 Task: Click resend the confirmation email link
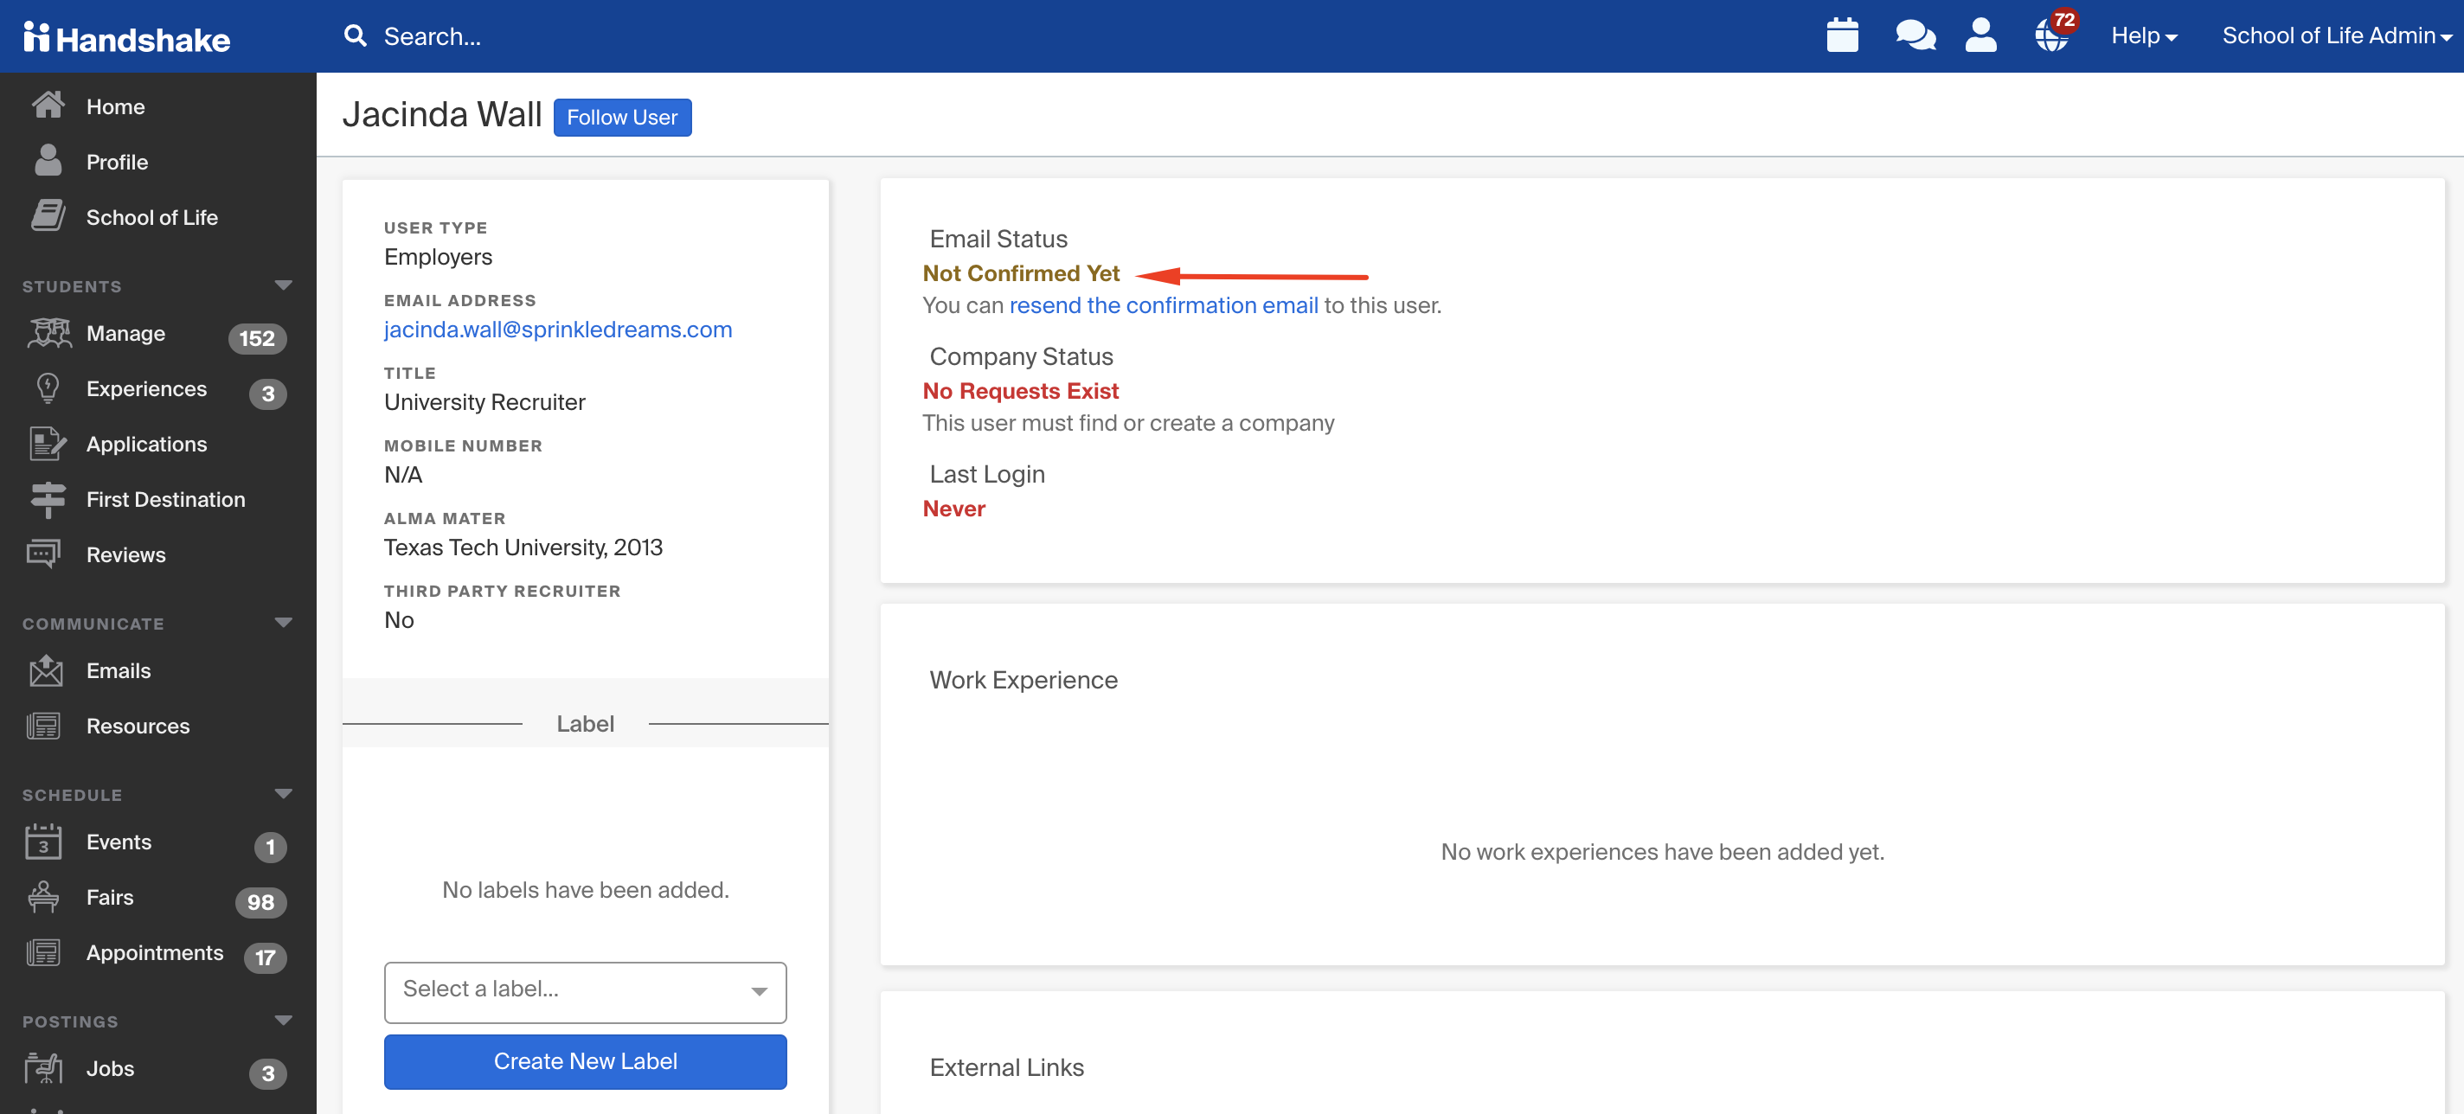[1163, 305]
